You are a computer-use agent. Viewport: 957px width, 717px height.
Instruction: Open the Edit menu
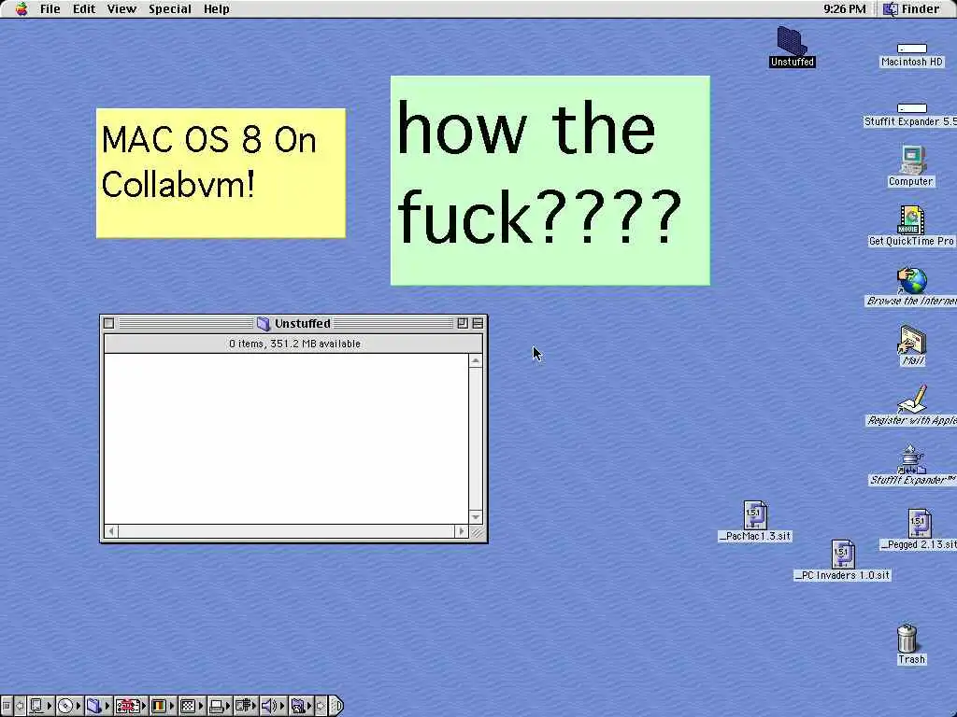83,8
